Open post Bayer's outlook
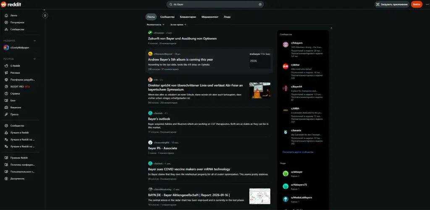 click(x=159, y=119)
